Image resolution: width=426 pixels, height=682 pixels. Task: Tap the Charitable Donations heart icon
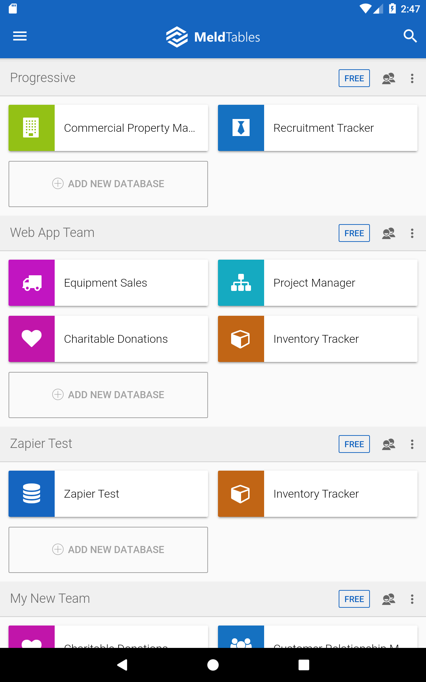32,339
